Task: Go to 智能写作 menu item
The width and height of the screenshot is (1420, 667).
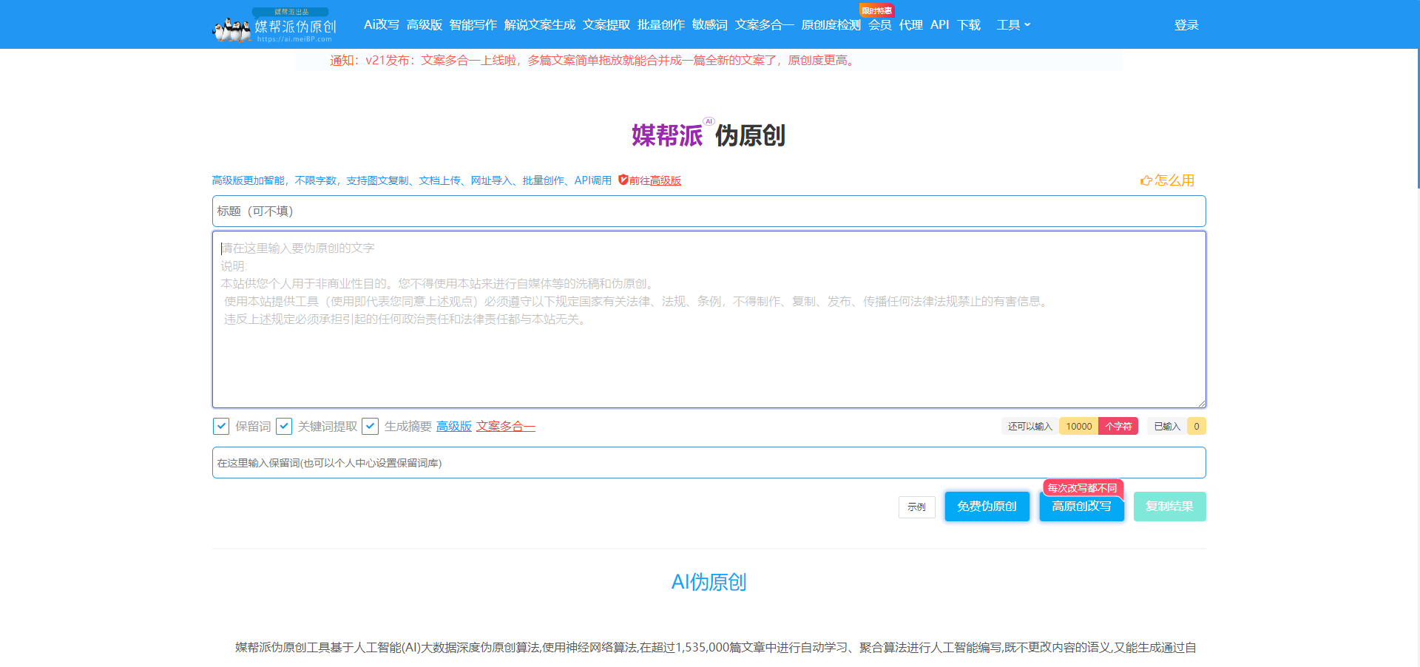Action: click(x=473, y=25)
